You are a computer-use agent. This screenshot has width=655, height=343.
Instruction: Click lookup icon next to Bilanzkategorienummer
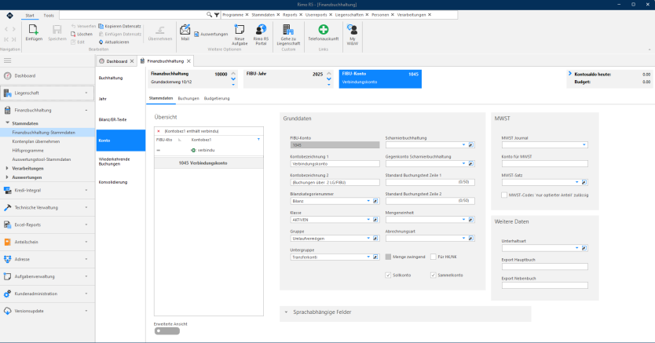[x=375, y=201]
